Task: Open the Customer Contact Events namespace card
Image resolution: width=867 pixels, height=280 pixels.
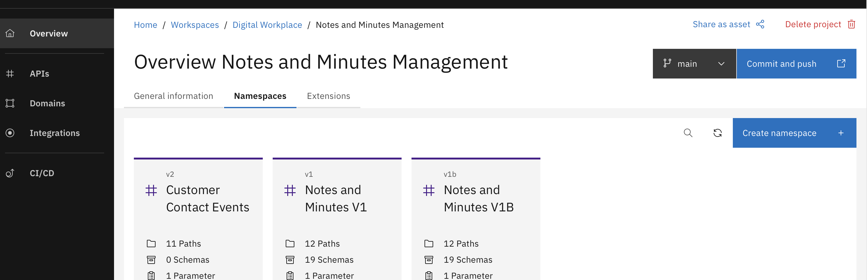Action: pos(207,198)
